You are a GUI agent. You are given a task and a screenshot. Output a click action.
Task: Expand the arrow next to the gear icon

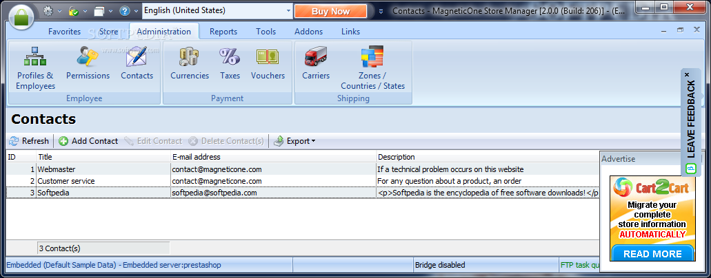tap(59, 11)
